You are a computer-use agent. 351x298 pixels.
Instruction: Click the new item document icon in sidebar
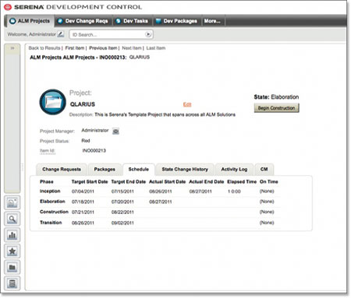12,202
